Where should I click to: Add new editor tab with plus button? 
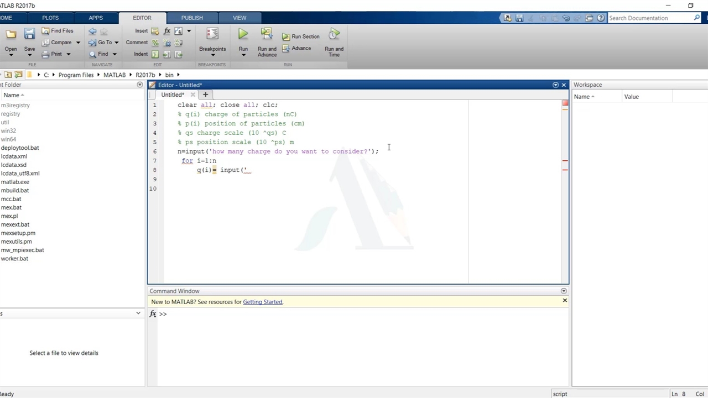[205, 95]
